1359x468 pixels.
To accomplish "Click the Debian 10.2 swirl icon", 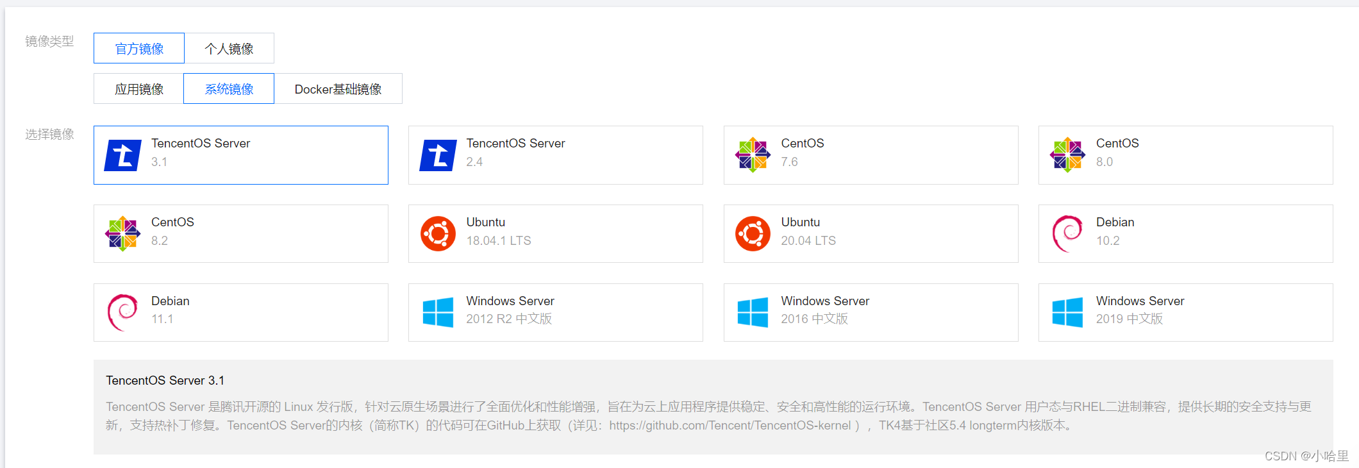I will pos(1067,234).
